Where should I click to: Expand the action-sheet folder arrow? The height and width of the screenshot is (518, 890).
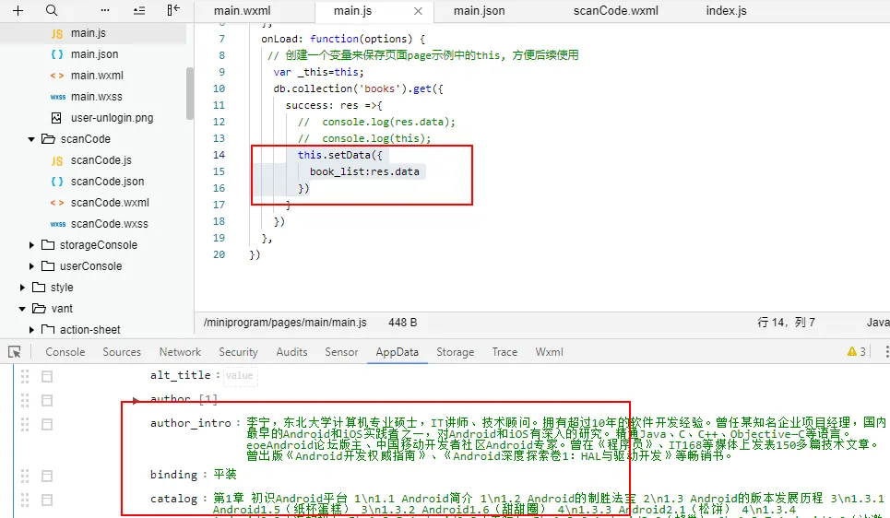(x=31, y=330)
